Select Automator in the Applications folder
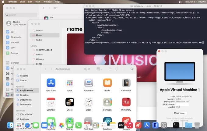Image resolution: width=207 pixels, height=131 pixels. point(89,83)
